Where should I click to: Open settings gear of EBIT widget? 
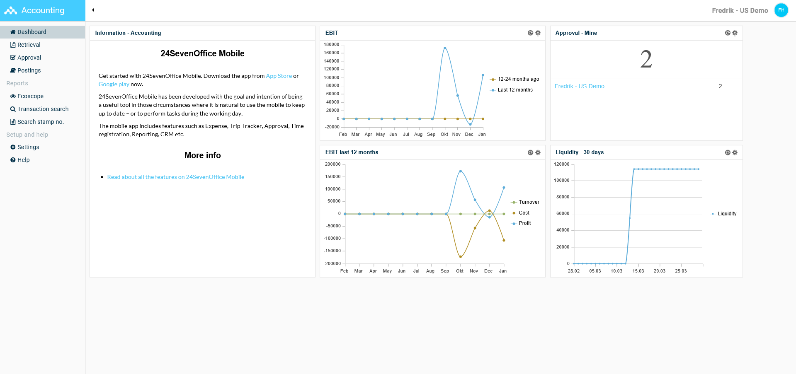538,33
